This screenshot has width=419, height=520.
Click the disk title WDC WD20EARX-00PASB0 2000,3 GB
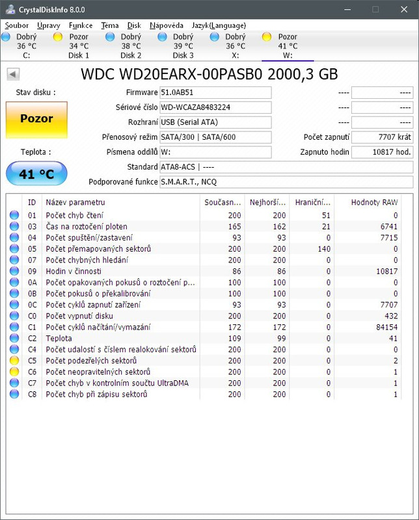point(209,74)
